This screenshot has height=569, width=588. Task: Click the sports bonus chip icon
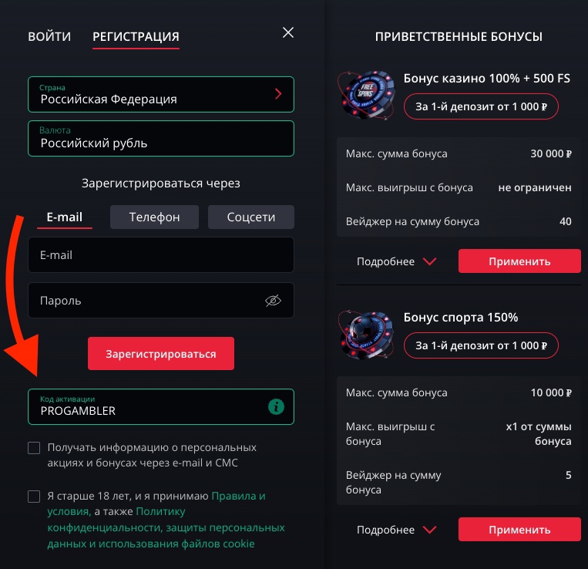365,333
